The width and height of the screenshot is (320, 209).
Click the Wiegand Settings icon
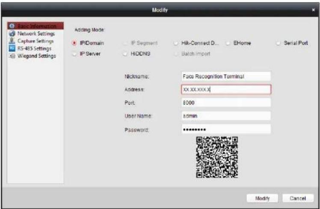click(12, 56)
